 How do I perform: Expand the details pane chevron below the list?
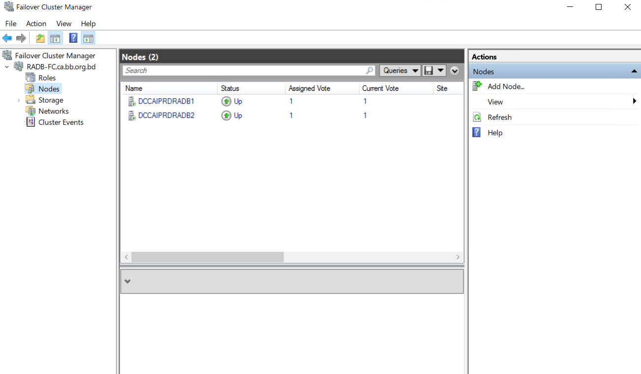(128, 281)
